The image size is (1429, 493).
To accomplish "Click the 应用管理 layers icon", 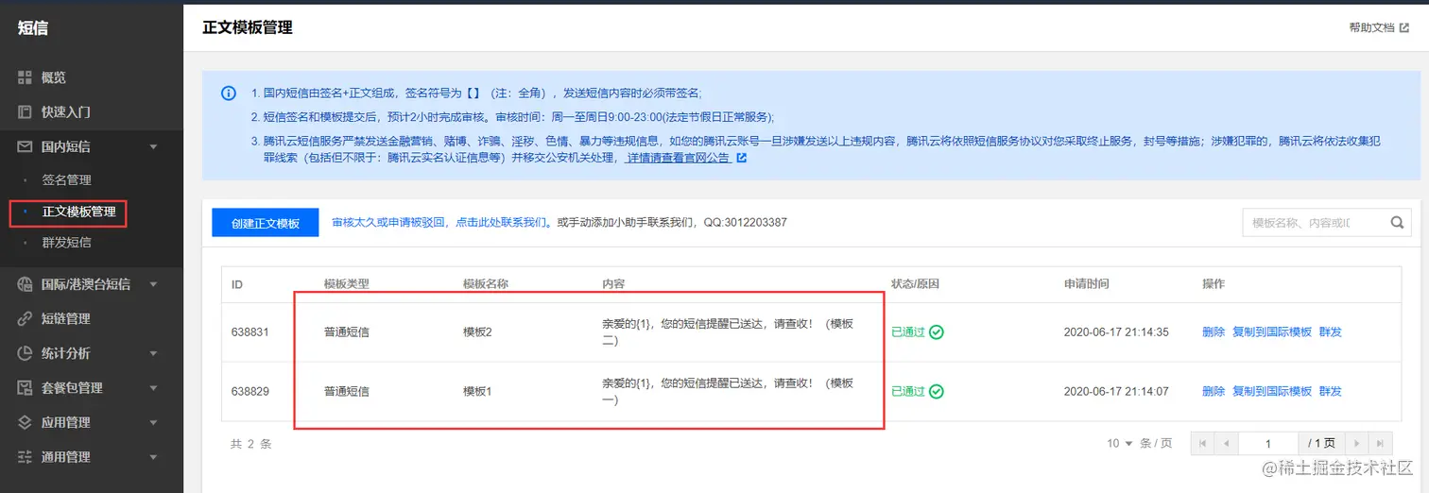I will tap(26, 422).
